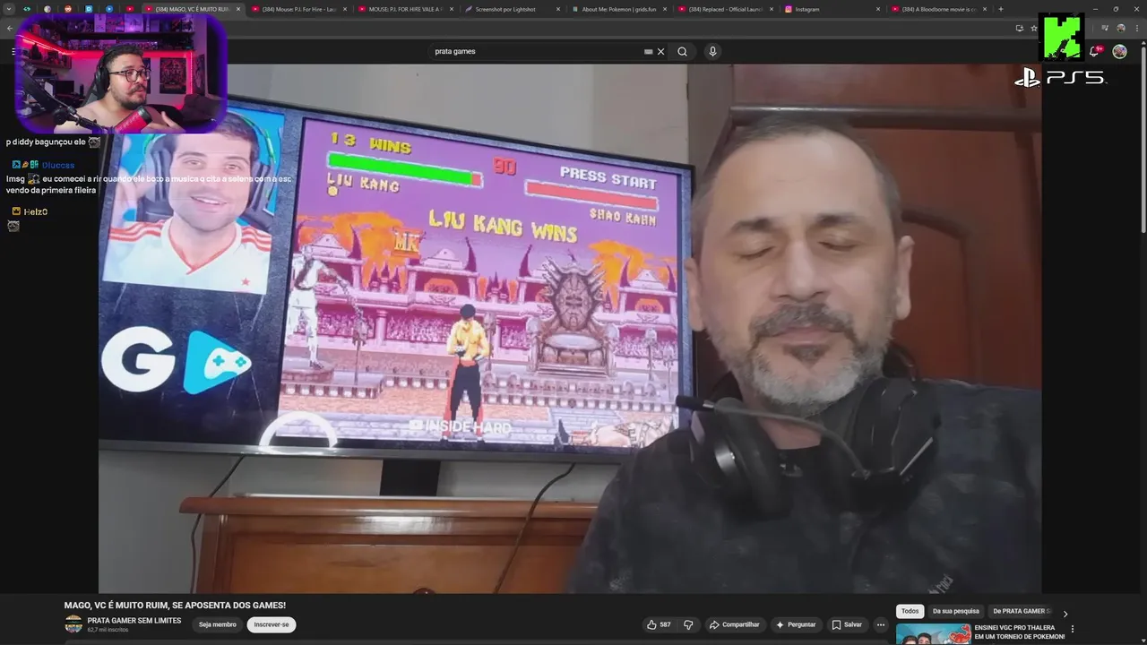
Task: Go back with the browser back arrow
Action: pos(9,28)
